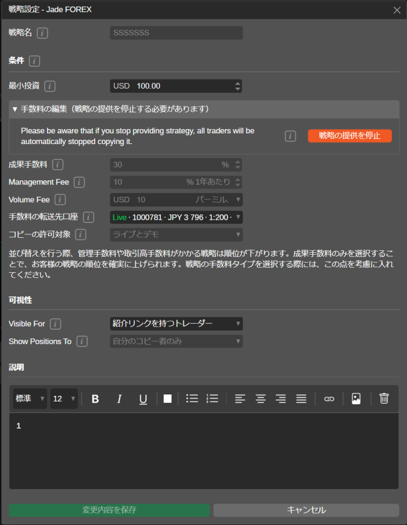Screen dimensions: 407x525
Task: Increase the minimum investment amount stepper
Action: [x=237, y=83]
